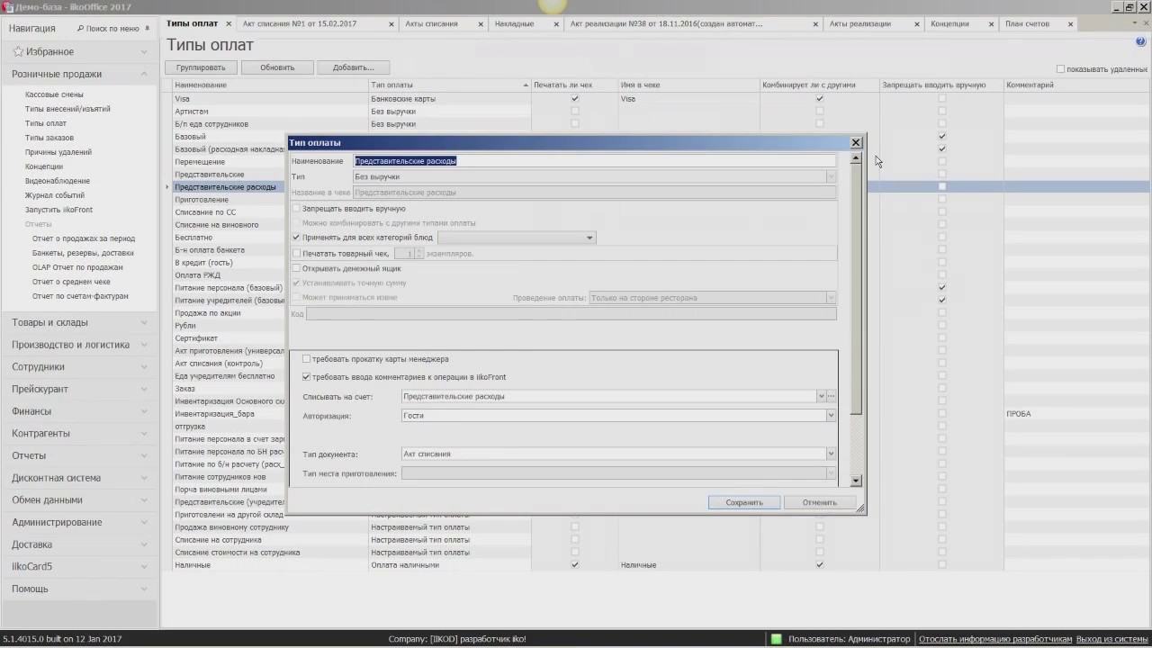Screen dimensions: 1152x648
Task: Check требовать прокатку карты менеджера
Action: click(x=307, y=359)
